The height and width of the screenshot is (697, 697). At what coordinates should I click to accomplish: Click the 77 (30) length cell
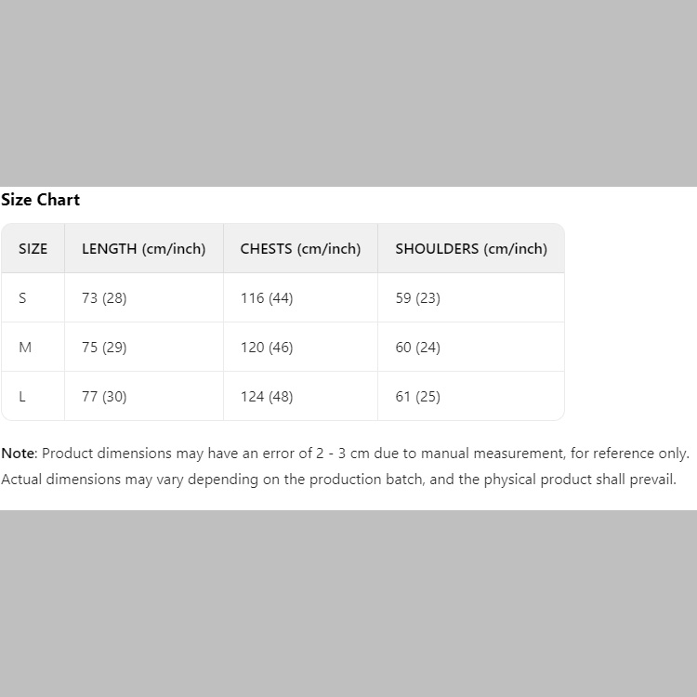click(x=104, y=397)
